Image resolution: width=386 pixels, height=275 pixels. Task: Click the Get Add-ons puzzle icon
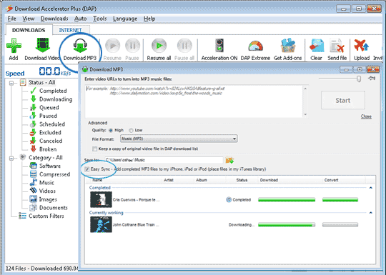pos(288,46)
